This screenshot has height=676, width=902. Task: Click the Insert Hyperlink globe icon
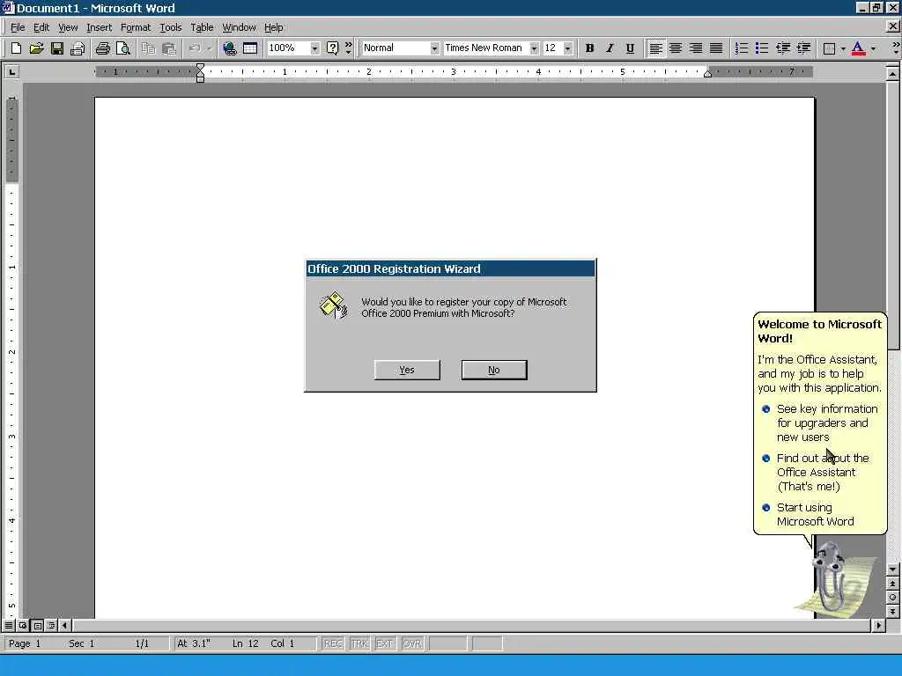click(x=230, y=48)
